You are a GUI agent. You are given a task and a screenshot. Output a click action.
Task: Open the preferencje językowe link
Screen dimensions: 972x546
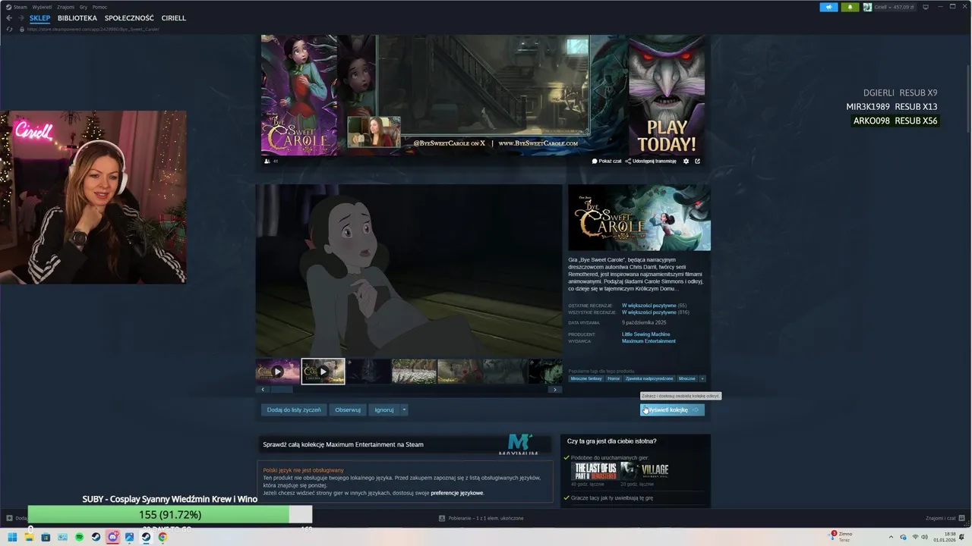pos(456,493)
